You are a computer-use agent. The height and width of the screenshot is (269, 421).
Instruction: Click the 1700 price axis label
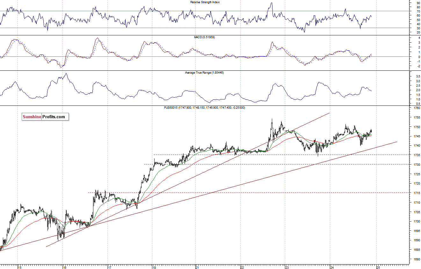pyautogui.click(x=417, y=221)
